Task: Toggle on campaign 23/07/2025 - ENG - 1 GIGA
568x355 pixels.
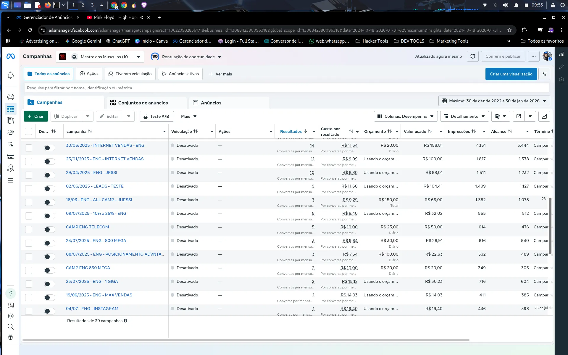Action: tap(49, 284)
